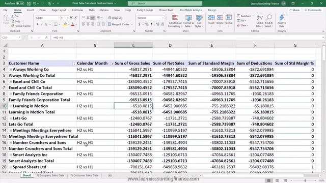Collapse the Always Working Co group
The width and height of the screenshot is (326, 183).
[x=11, y=70]
